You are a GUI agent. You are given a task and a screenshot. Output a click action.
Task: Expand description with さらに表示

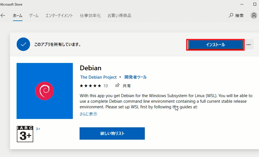(x=88, y=114)
